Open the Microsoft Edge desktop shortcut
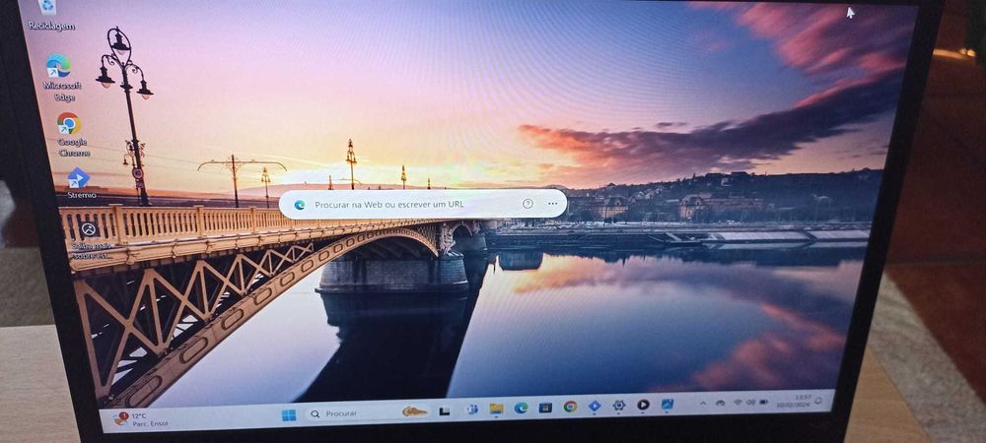Image resolution: width=986 pixels, height=443 pixels. click(x=60, y=77)
